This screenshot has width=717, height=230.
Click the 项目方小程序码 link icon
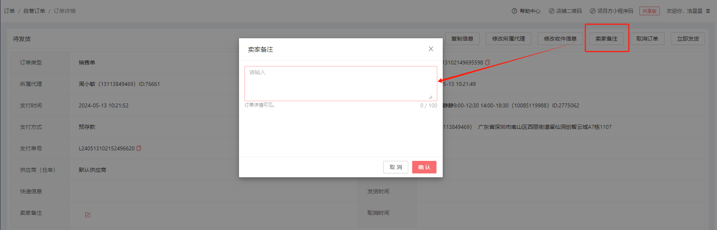pyautogui.click(x=592, y=11)
